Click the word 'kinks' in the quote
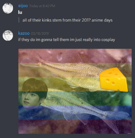The height and width of the screenshot is (138, 135). point(47,20)
